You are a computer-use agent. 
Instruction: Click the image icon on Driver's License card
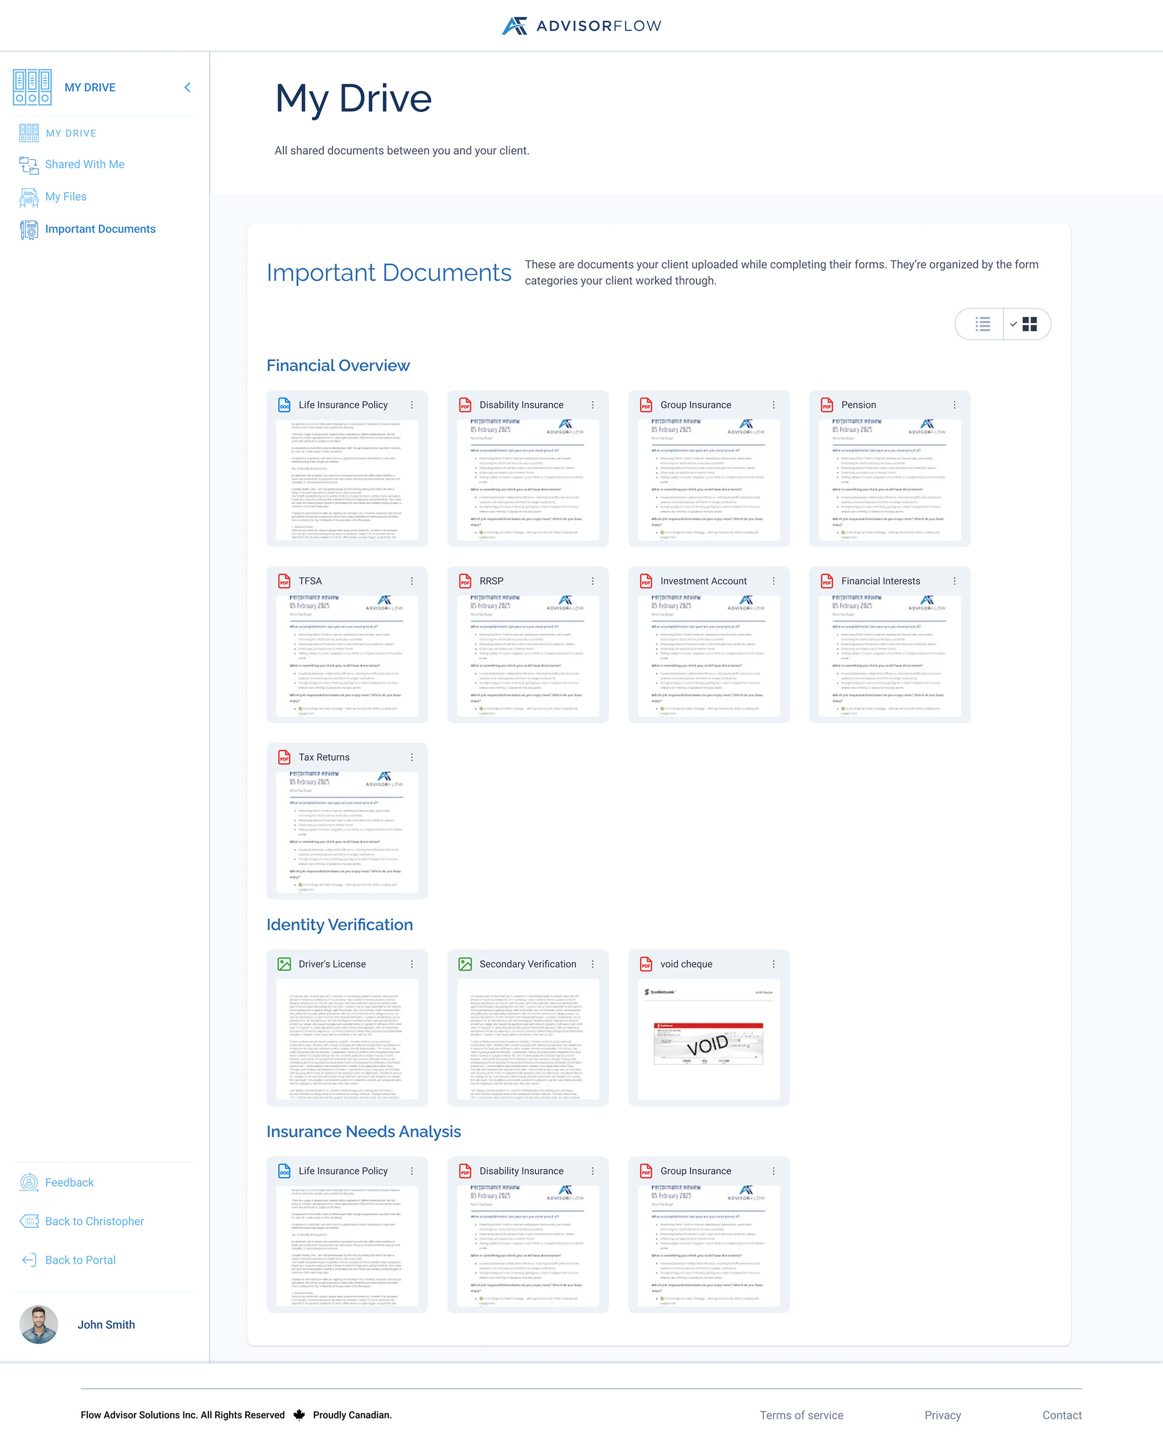click(x=283, y=963)
